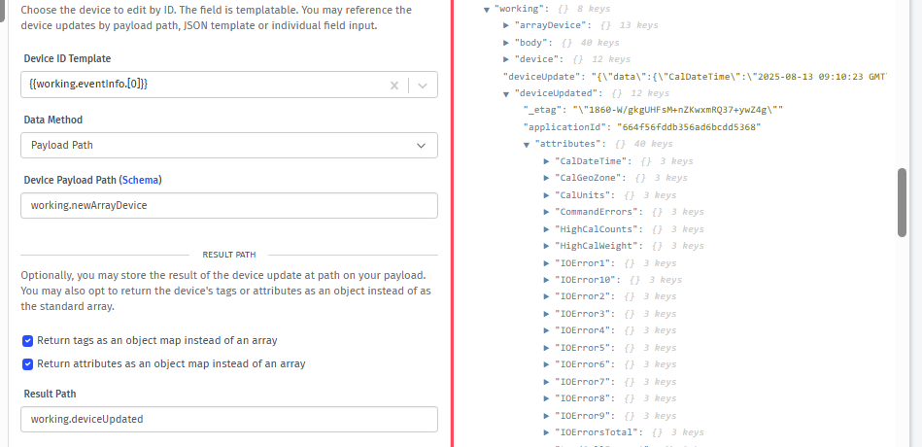Select the "applicationId" value text
Viewport: 922px width, 447px height.
coord(688,127)
